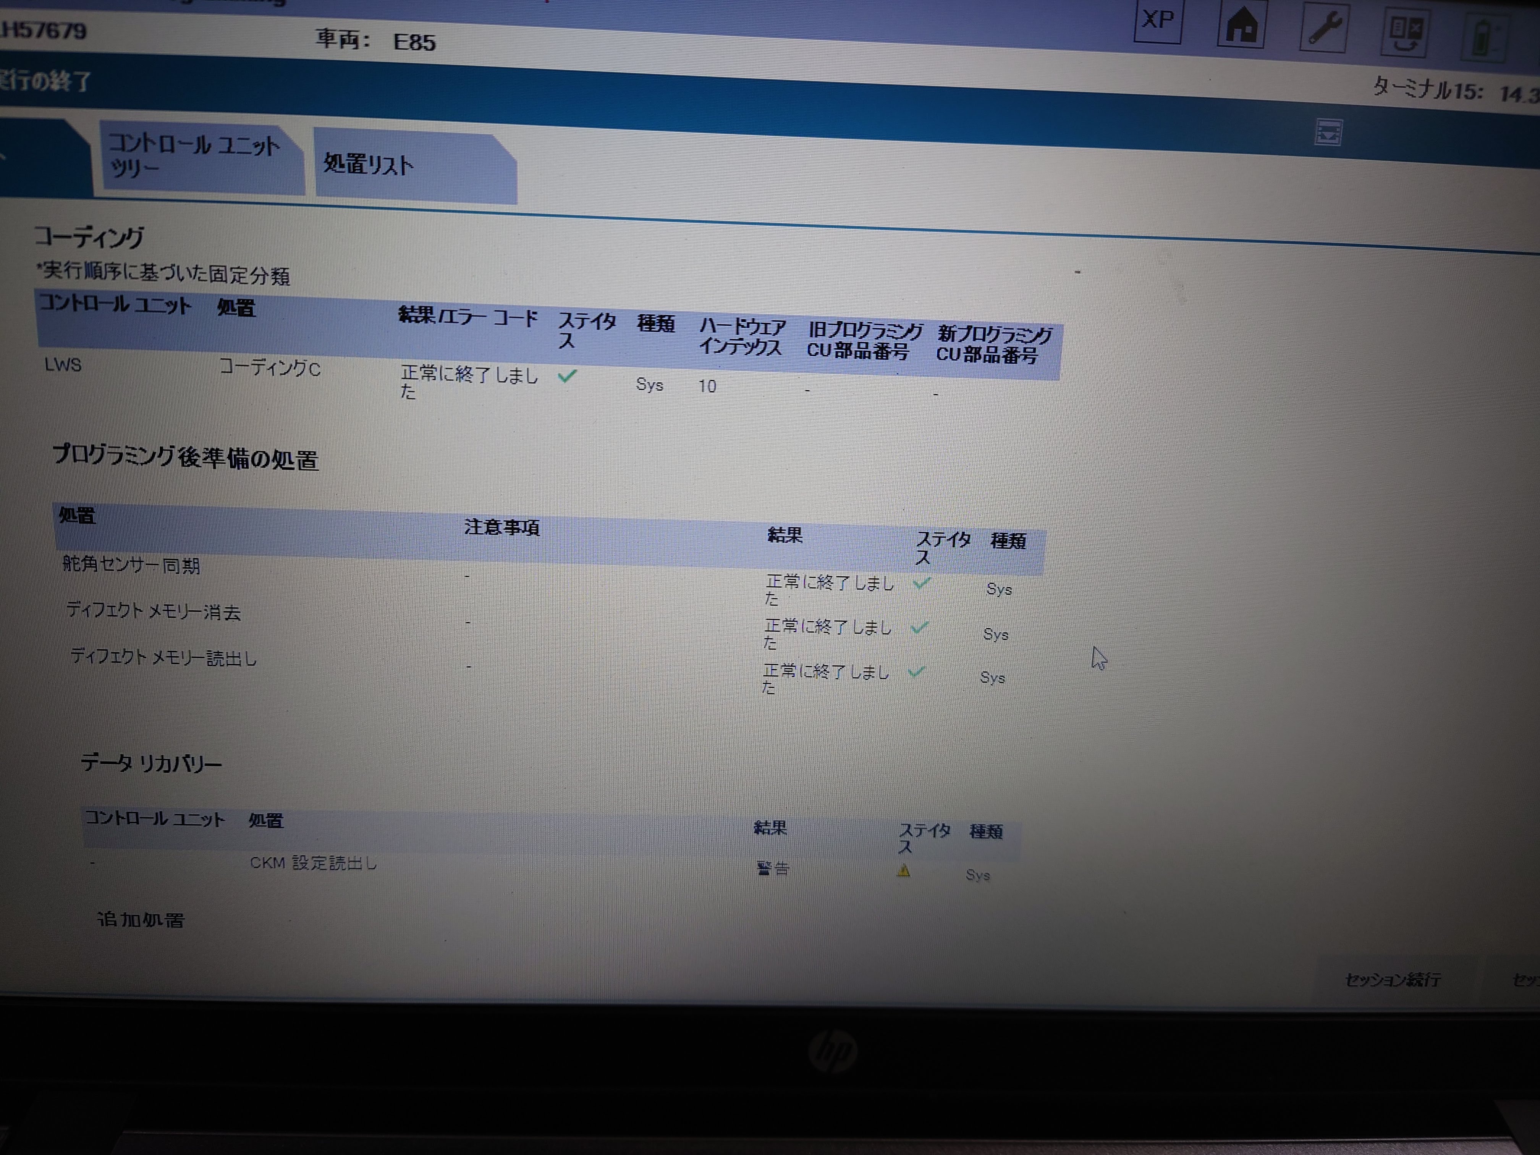This screenshot has width=1540, height=1155.
Task: Click the collapse panel icon below toolbar
Action: (x=1328, y=132)
